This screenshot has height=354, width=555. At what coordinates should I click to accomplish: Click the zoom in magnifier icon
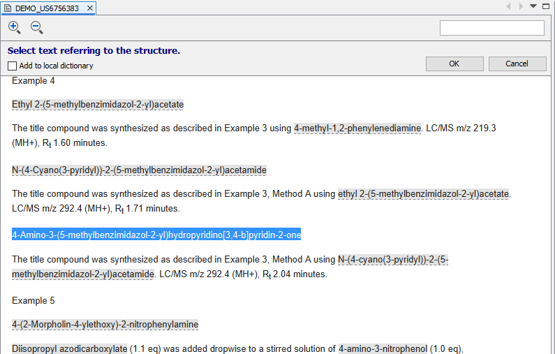coord(14,27)
